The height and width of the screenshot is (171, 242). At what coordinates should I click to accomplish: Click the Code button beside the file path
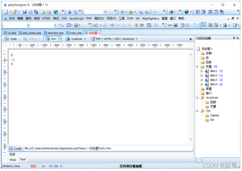point(15,148)
